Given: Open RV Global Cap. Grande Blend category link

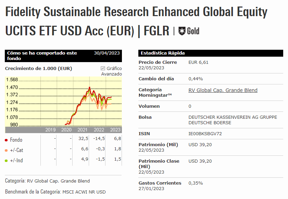Looking at the screenshot, I should pyautogui.click(x=223, y=90).
